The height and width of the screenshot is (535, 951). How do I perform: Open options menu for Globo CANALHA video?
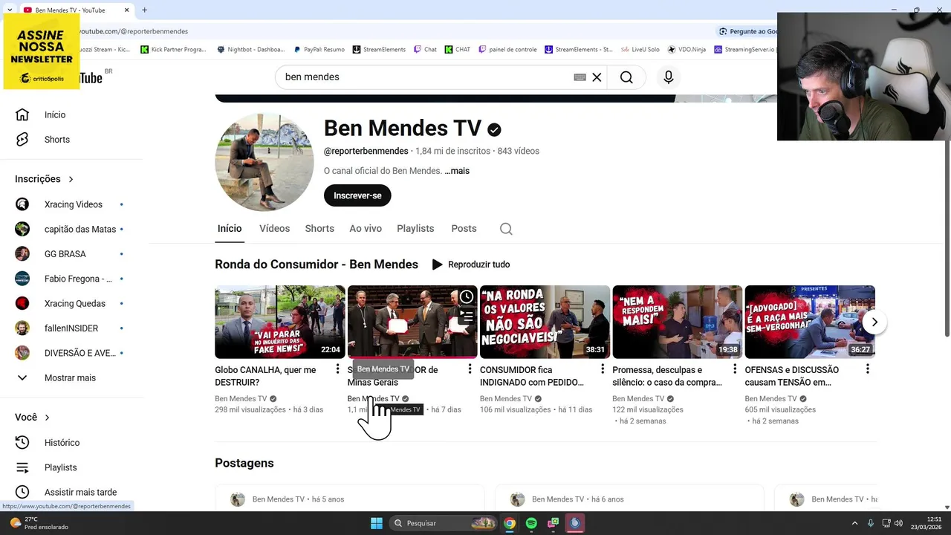pyautogui.click(x=337, y=369)
